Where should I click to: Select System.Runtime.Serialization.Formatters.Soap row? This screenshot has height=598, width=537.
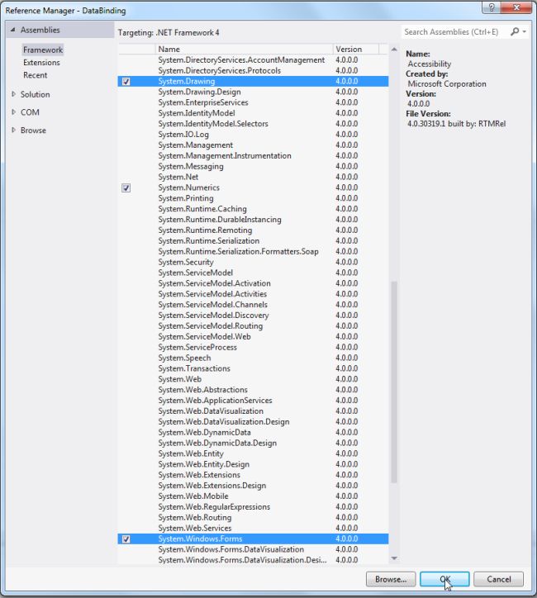[253, 252]
